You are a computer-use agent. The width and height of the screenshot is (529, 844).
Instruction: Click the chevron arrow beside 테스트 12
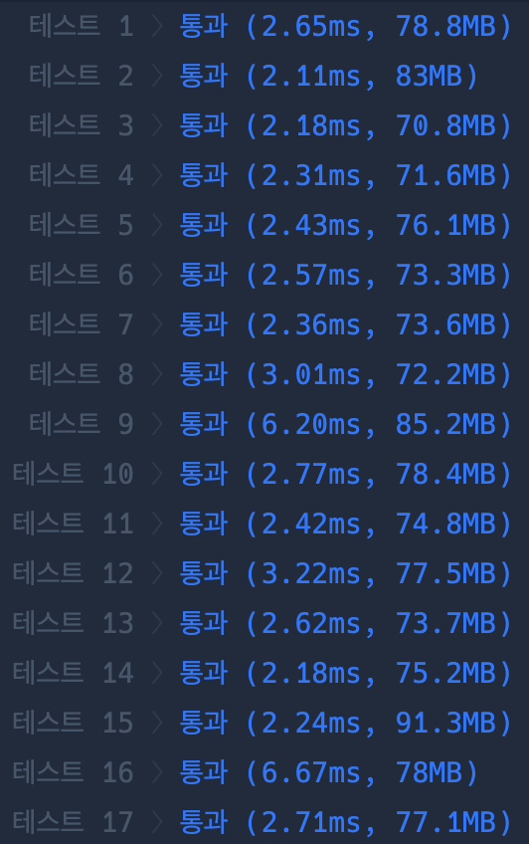[x=157, y=573]
